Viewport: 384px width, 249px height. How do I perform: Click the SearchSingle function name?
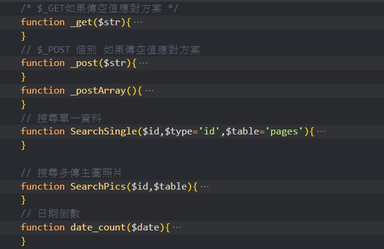pyautogui.click(x=103, y=131)
